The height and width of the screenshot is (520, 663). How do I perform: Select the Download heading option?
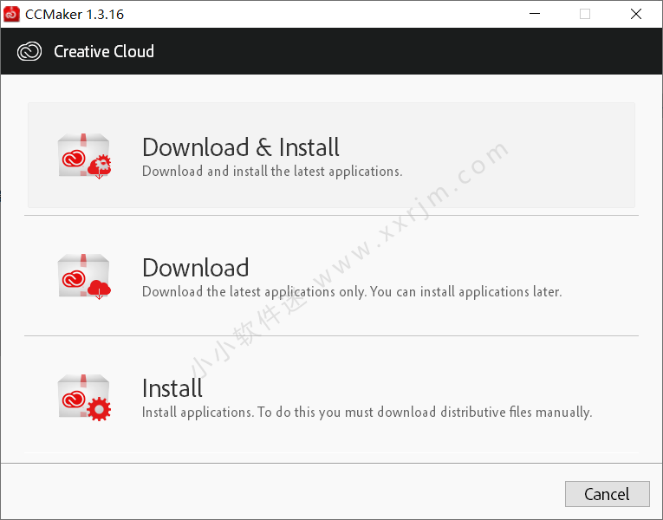[195, 268]
